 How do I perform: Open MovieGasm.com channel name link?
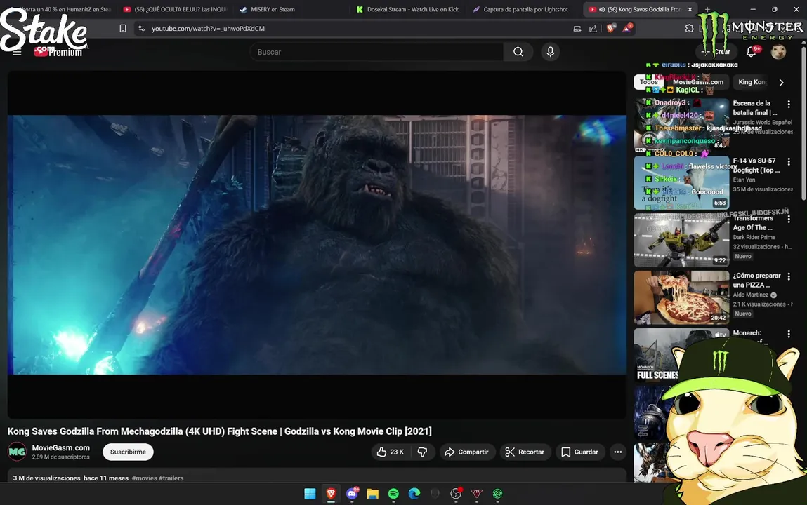[60, 448]
